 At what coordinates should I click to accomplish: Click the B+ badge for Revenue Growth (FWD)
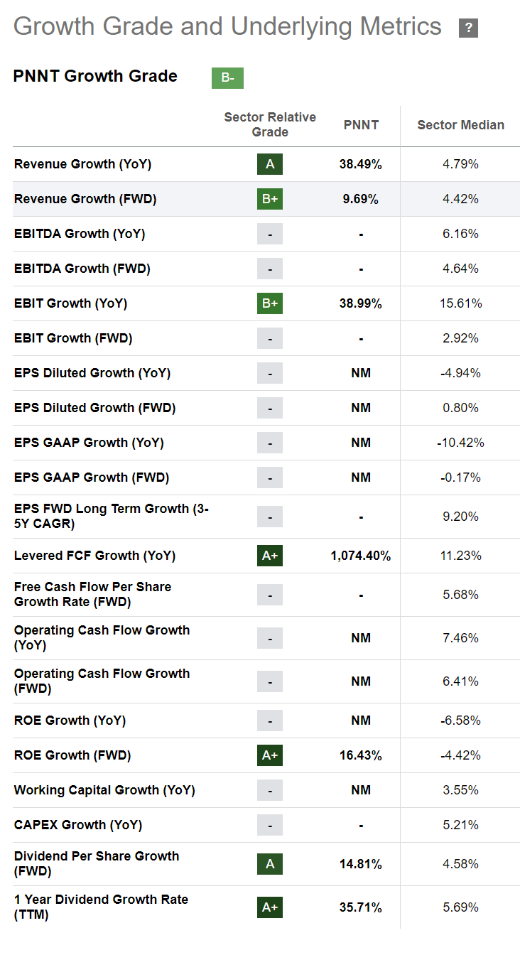270,199
